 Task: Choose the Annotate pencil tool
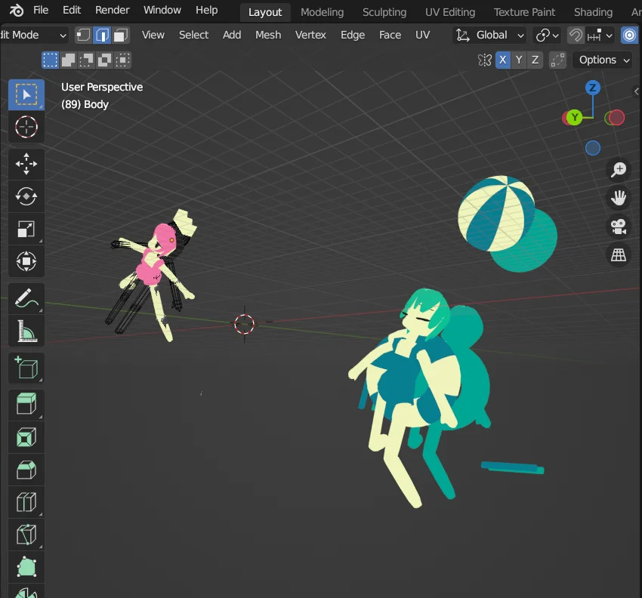[x=26, y=298]
